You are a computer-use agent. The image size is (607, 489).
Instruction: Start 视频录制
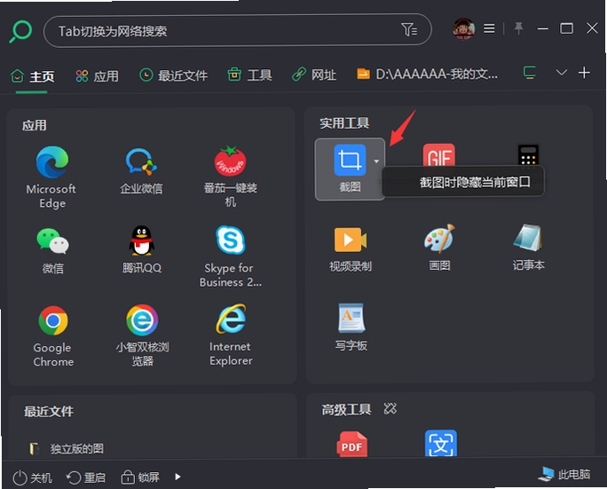tap(351, 249)
